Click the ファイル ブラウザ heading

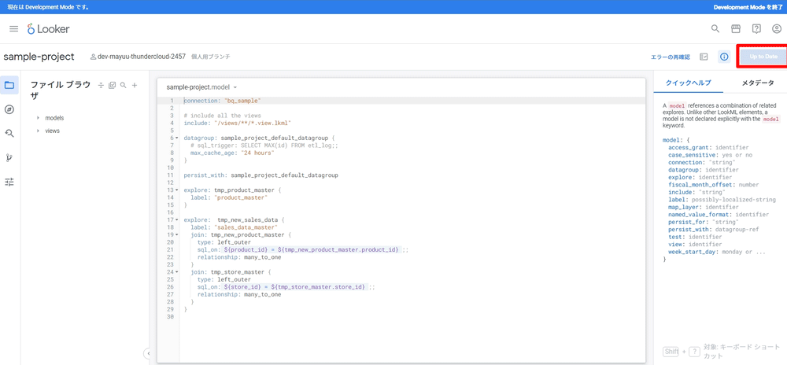coord(61,90)
